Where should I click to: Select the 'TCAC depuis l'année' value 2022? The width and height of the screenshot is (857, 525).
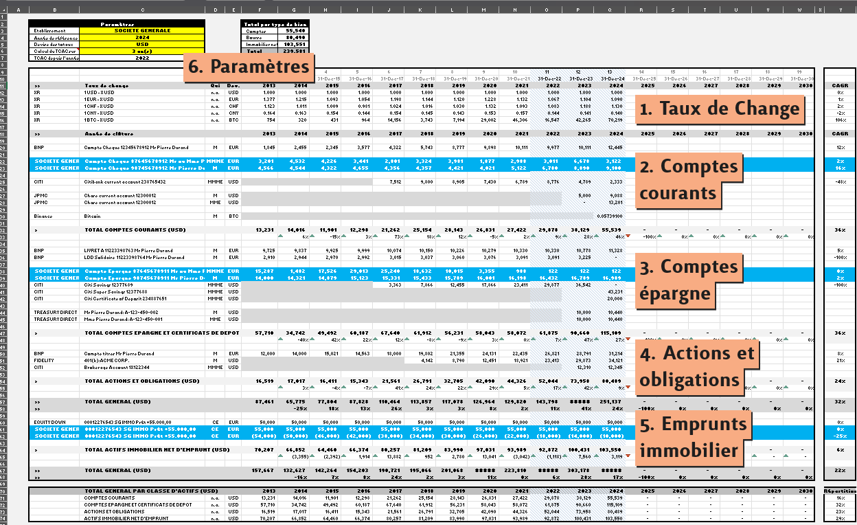click(142, 58)
